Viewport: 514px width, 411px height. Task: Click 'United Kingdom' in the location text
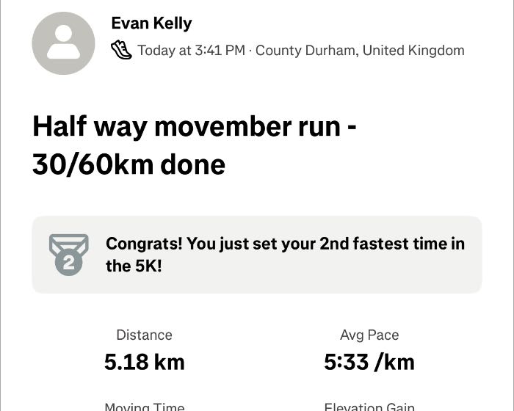click(x=413, y=51)
